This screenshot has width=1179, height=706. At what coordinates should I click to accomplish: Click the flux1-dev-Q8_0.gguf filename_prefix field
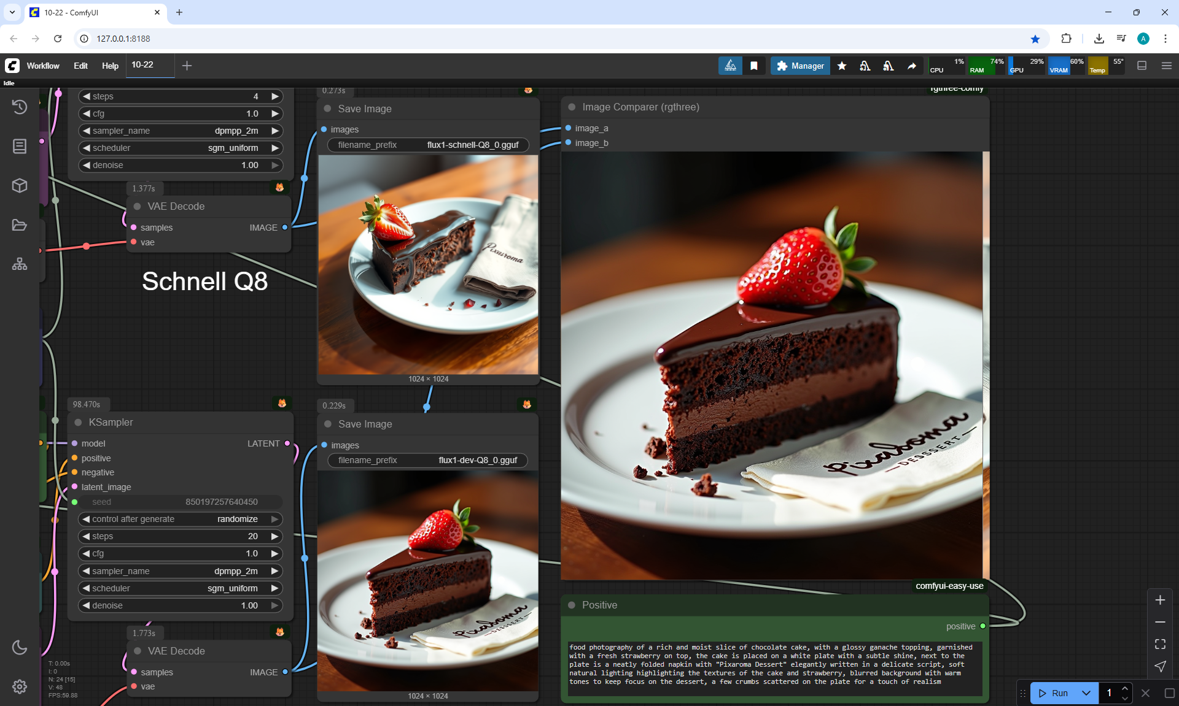(428, 460)
